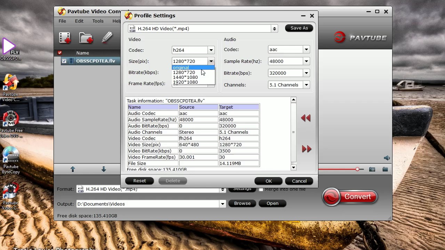Select original size option
The width and height of the screenshot is (445, 250).
pos(193,68)
